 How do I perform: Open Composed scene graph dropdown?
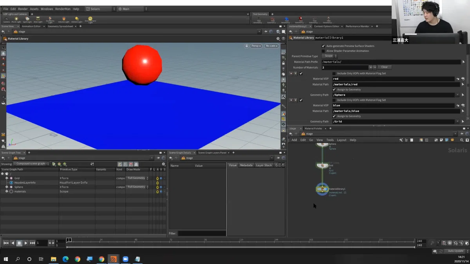[32, 164]
